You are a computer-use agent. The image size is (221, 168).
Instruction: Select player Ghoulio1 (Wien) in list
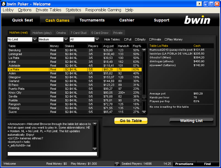tap(181, 58)
